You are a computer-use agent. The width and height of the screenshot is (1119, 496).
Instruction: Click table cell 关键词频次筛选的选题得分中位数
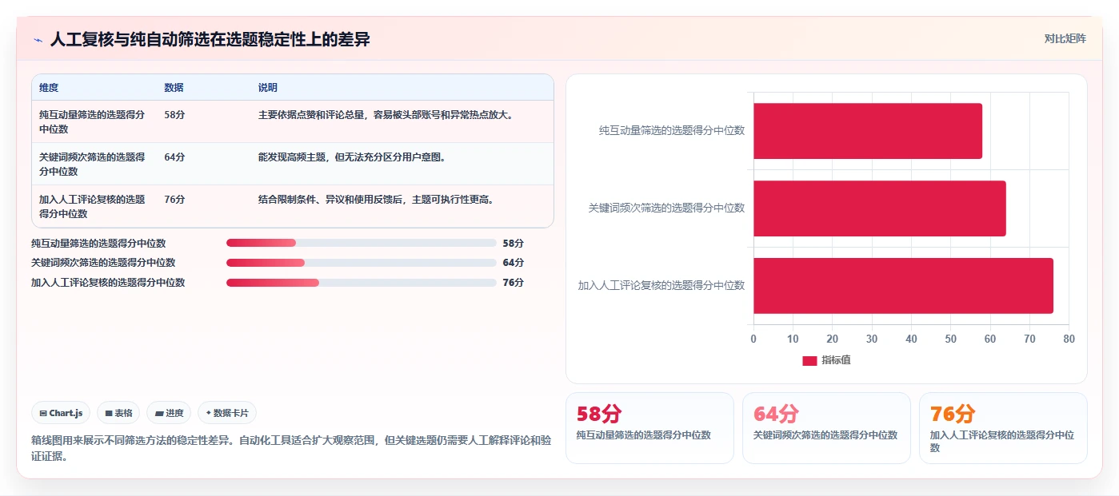[x=93, y=164]
